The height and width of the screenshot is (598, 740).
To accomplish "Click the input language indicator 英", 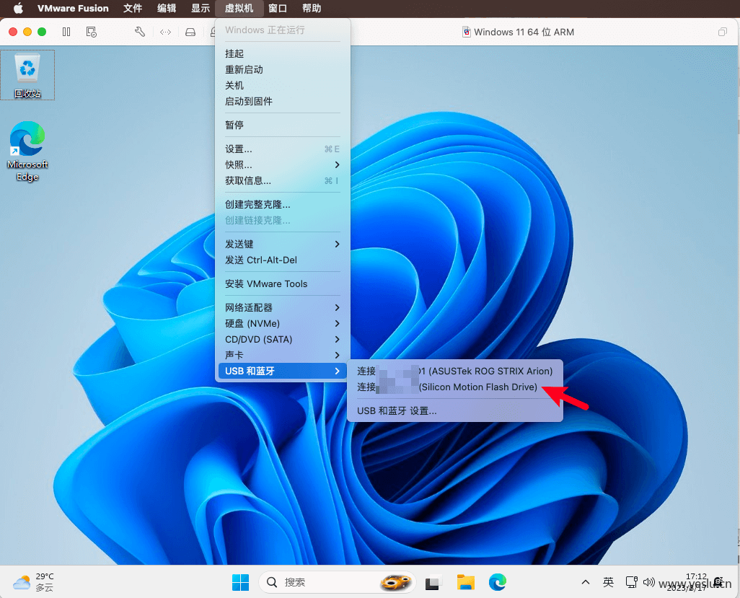I will tap(608, 582).
